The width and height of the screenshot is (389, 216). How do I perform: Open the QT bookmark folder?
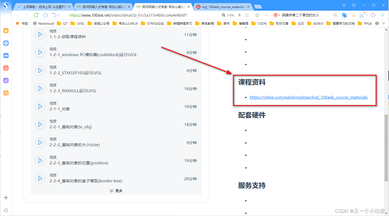(x=62, y=23)
